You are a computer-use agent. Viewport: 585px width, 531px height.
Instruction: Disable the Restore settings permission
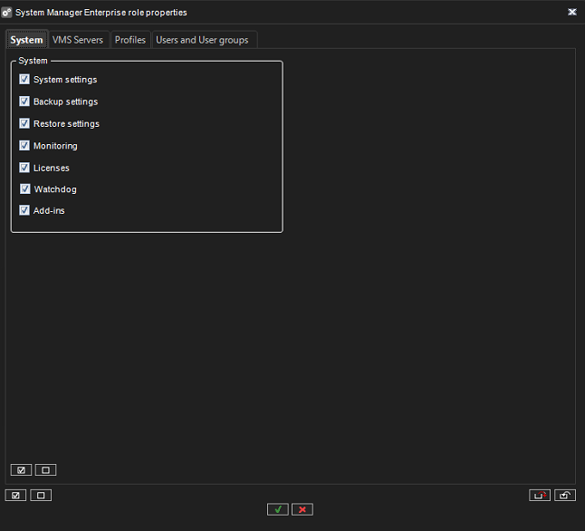pos(24,123)
